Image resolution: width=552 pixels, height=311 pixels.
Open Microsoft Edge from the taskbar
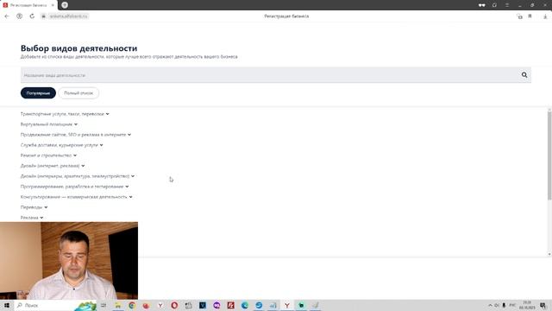[x=245, y=305]
